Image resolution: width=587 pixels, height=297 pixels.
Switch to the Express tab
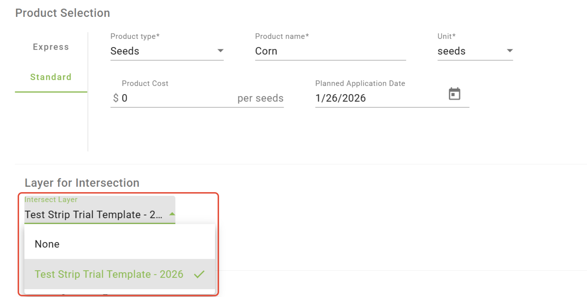click(x=51, y=47)
